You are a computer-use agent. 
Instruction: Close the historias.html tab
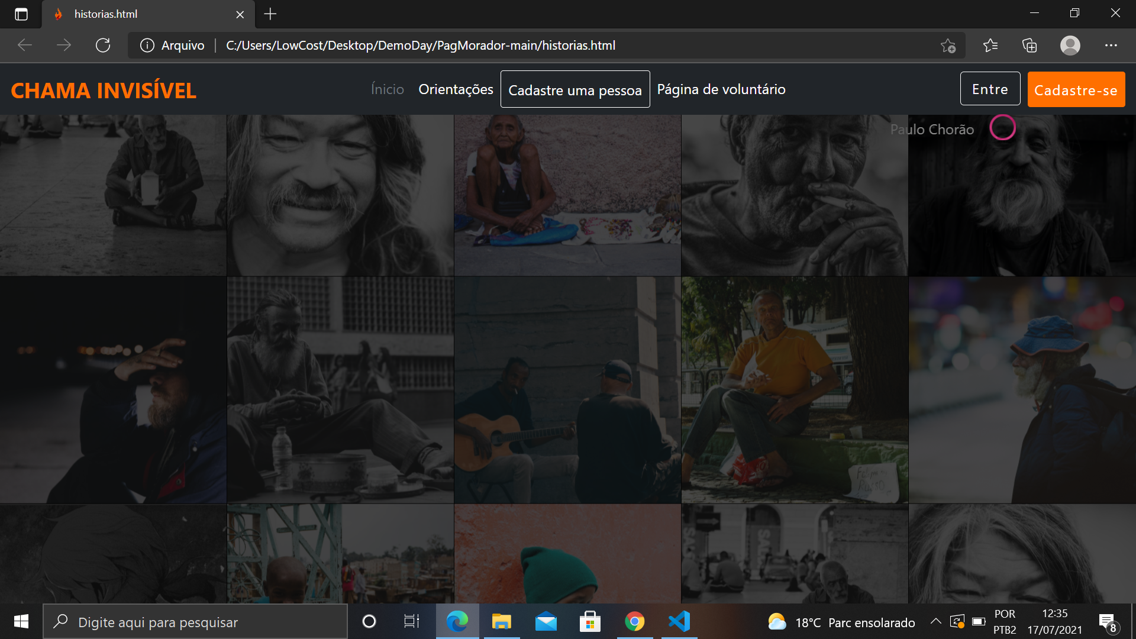coord(240,14)
